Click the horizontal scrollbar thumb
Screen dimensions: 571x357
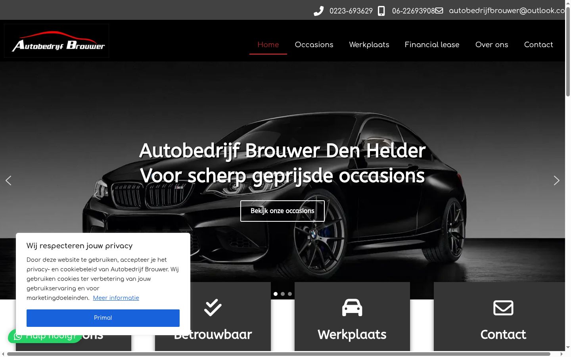click(279, 354)
